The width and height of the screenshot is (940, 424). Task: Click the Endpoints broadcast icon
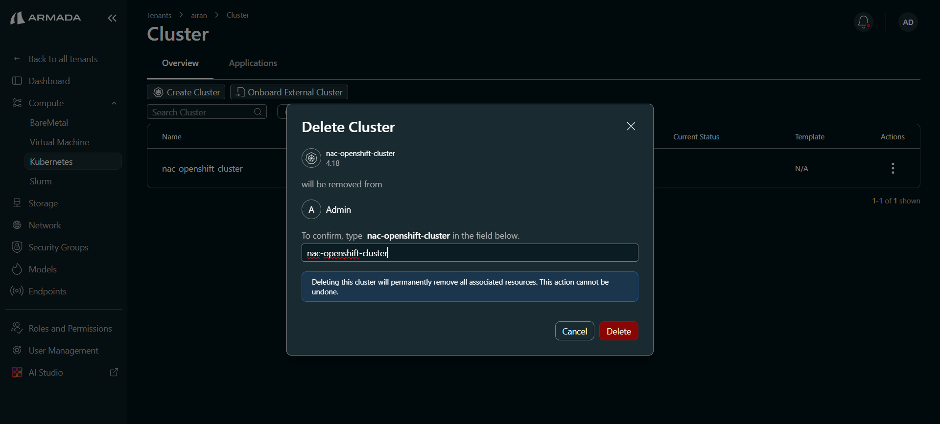(17, 291)
